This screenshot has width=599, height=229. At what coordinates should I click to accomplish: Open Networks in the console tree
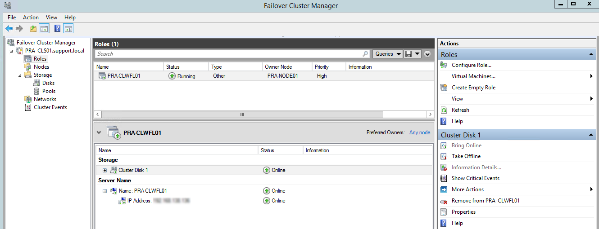(x=45, y=99)
